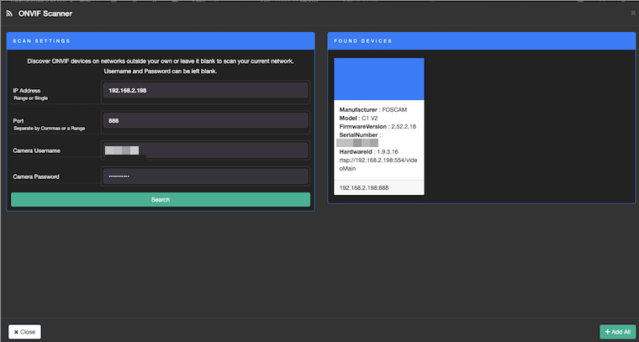
Task: Click the Found Devices panel header
Action: 479,40
